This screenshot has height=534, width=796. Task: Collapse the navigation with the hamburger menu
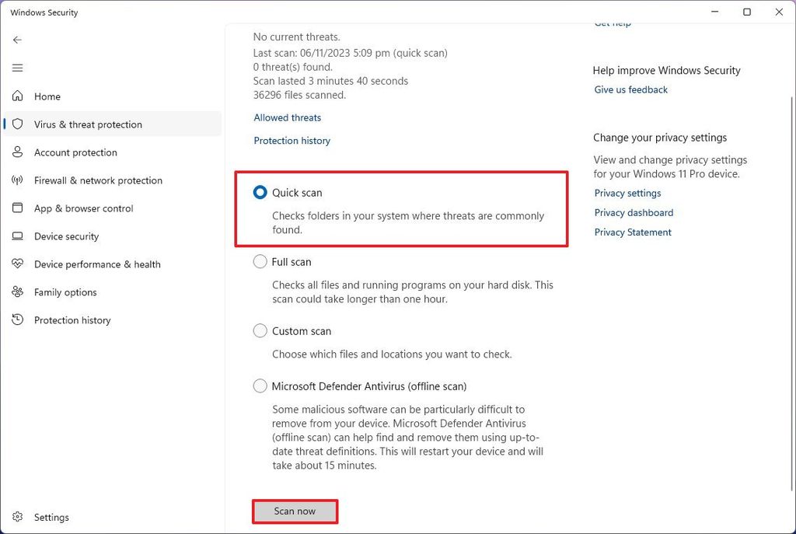coord(17,68)
